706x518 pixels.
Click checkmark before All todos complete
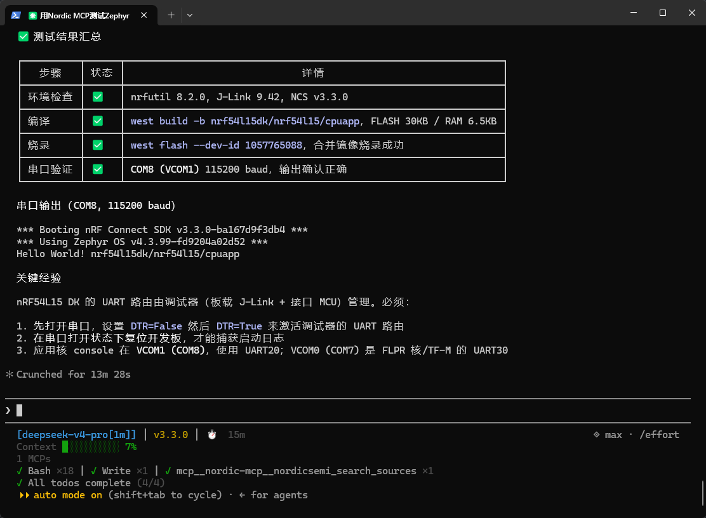pyautogui.click(x=19, y=483)
